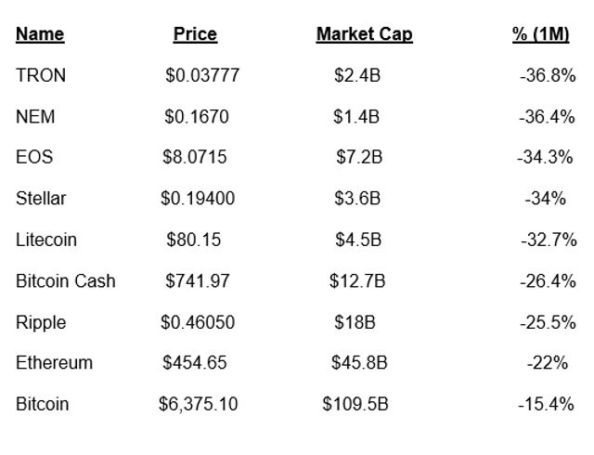594x455 pixels.
Task: Click the -15.4% monthly change value
Action: point(548,404)
